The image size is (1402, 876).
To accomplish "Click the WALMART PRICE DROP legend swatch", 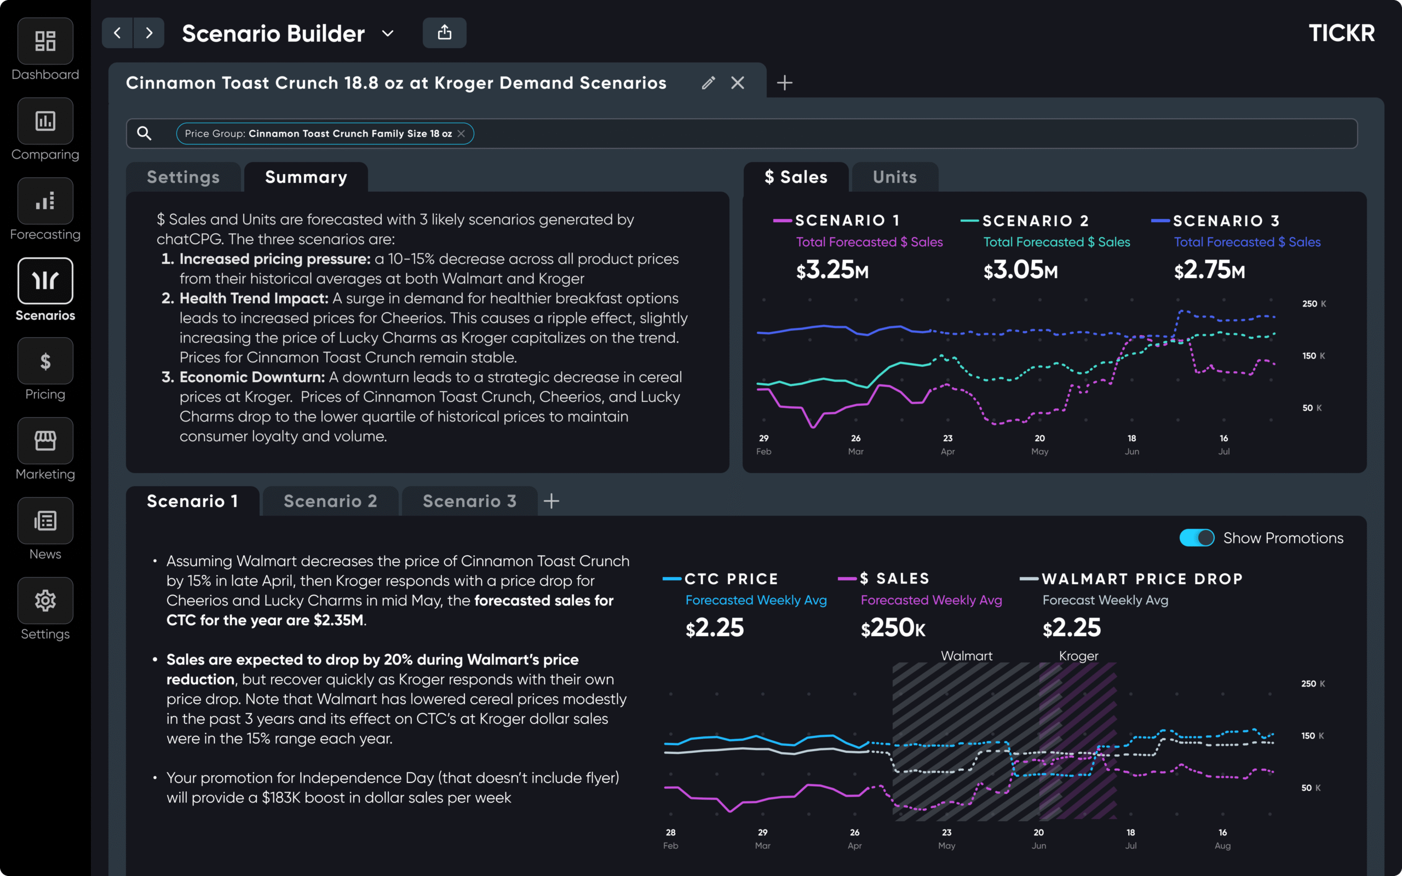I will click(1029, 579).
